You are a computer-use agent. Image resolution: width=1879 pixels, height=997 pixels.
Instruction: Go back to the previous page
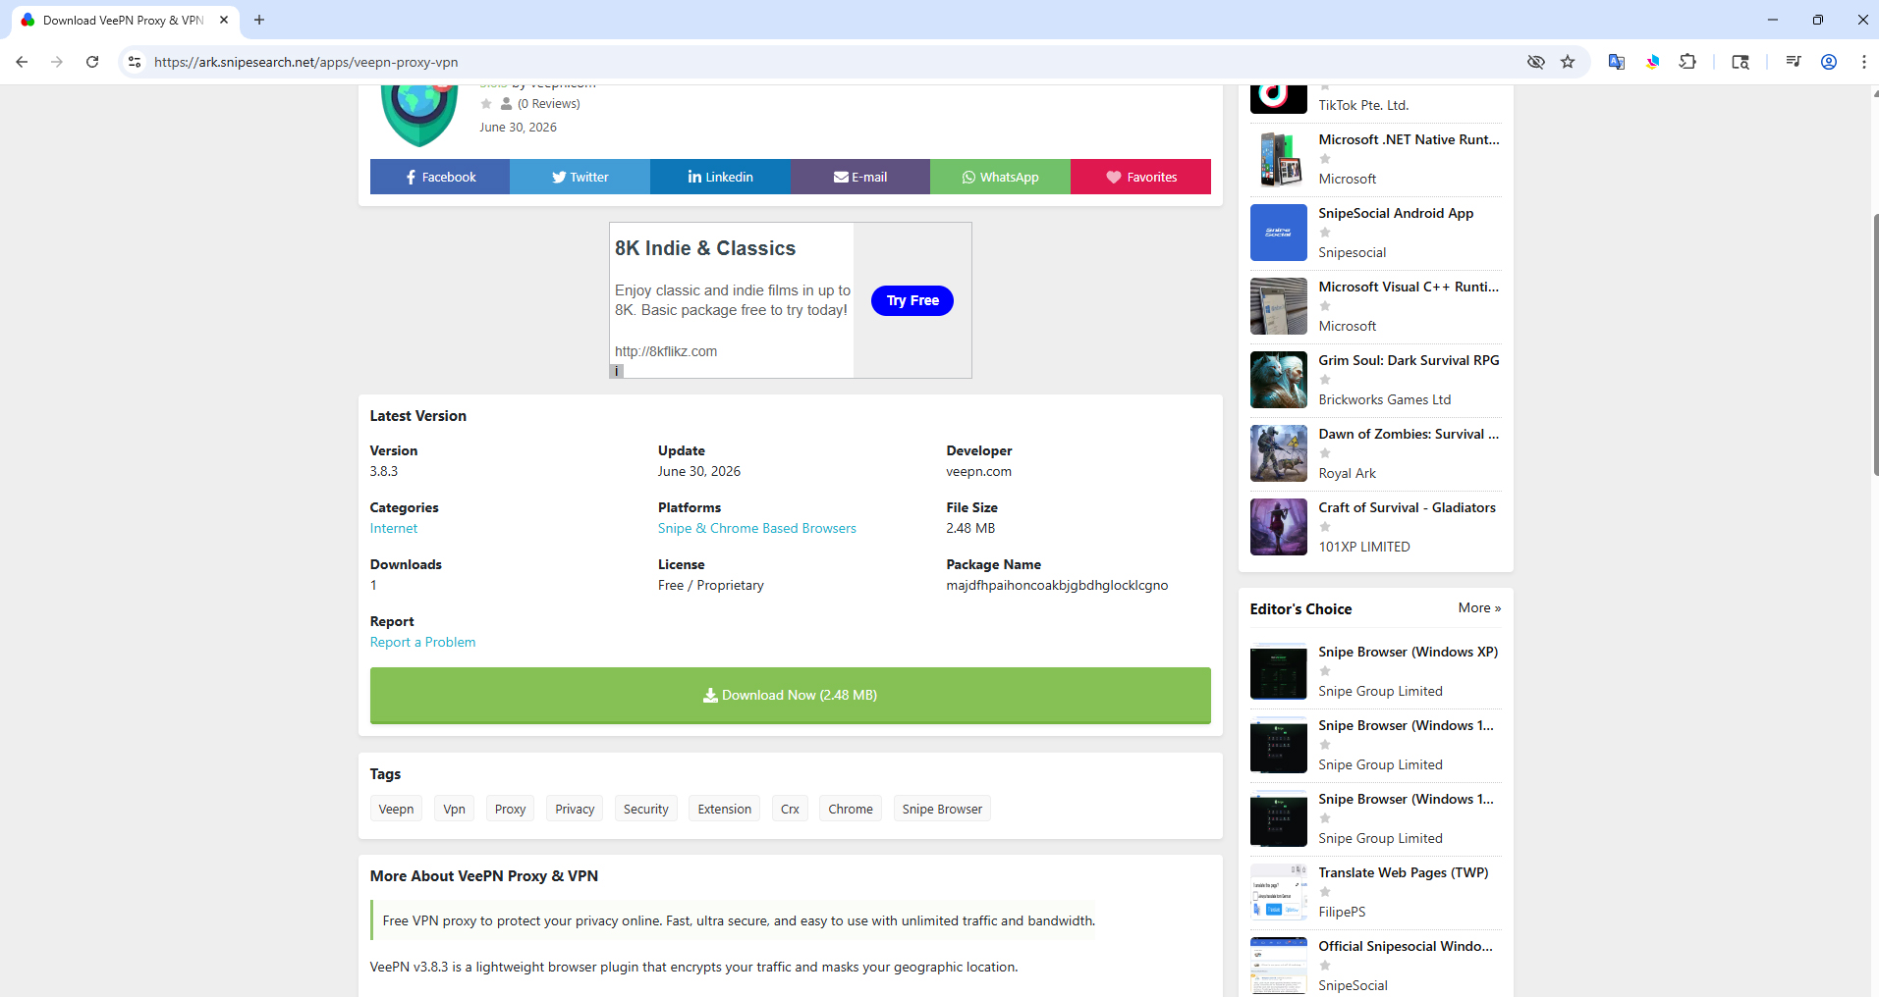click(x=22, y=62)
